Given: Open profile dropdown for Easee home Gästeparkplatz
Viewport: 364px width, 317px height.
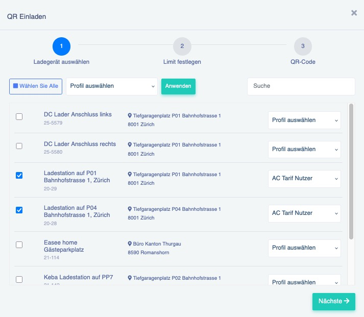Looking at the screenshot, I should pos(304,248).
